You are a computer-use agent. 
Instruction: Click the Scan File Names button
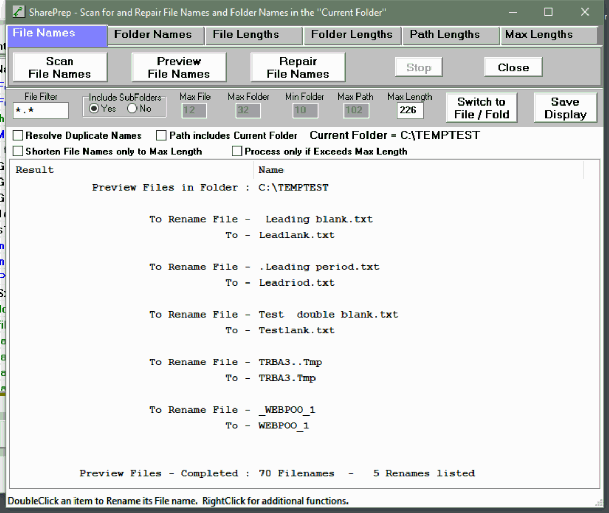coord(60,68)
